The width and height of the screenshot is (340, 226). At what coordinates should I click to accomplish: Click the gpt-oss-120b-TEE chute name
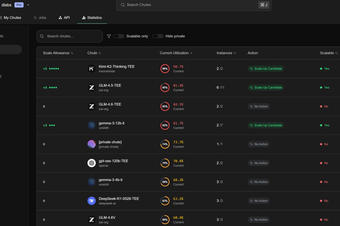pos(113,161)
